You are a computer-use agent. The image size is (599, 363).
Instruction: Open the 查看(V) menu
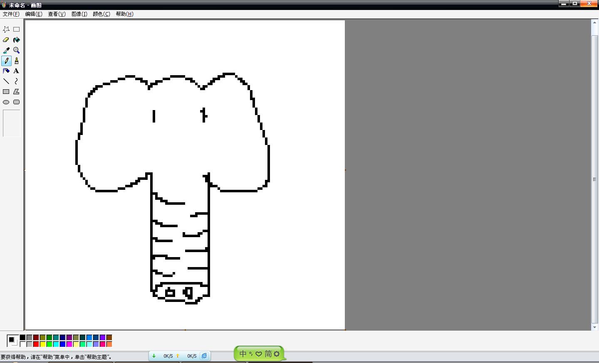tap(57, 14)
